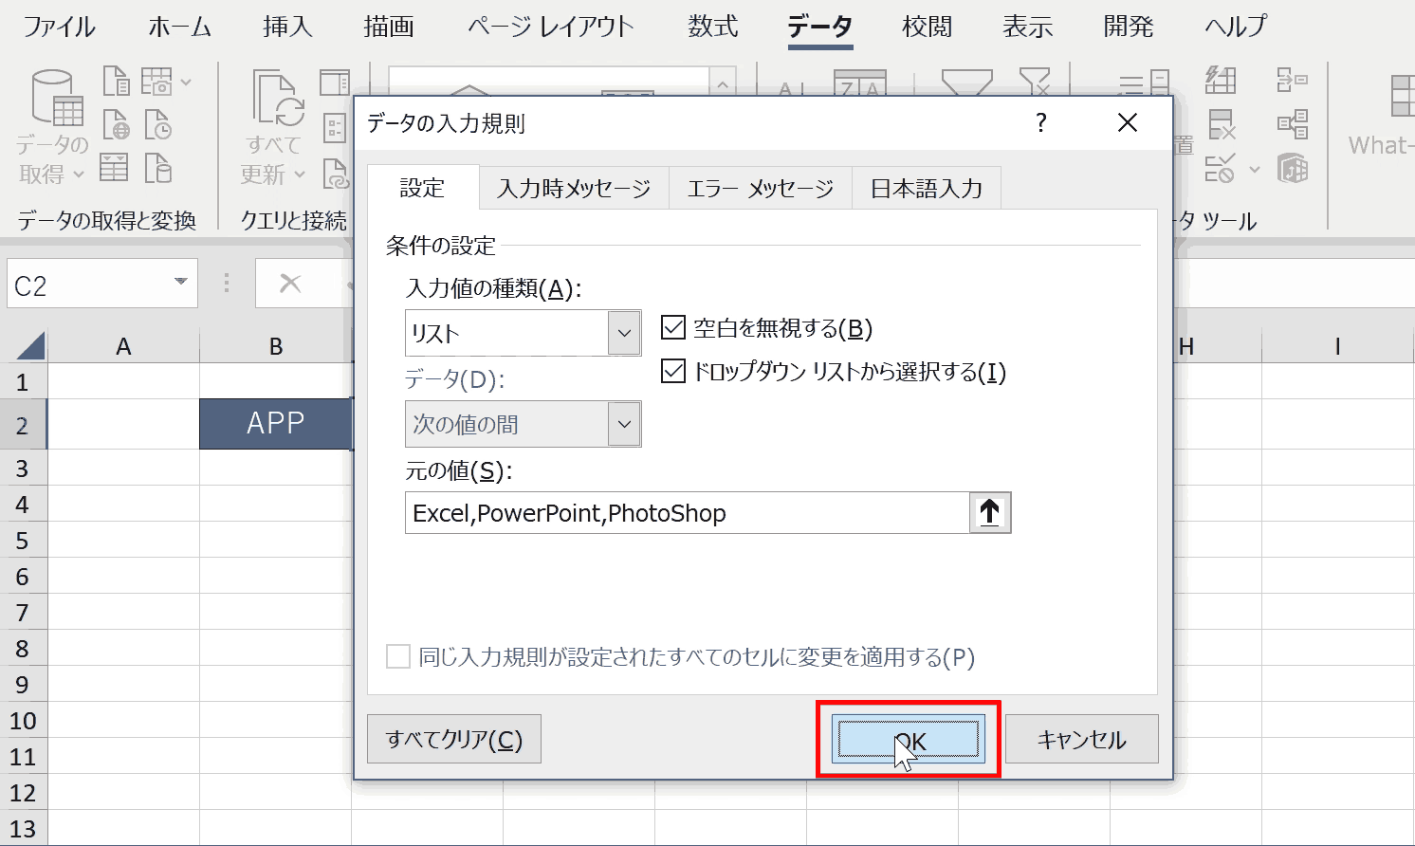Switch to the 開発 ribbon tab

(x=1129, y=27)
